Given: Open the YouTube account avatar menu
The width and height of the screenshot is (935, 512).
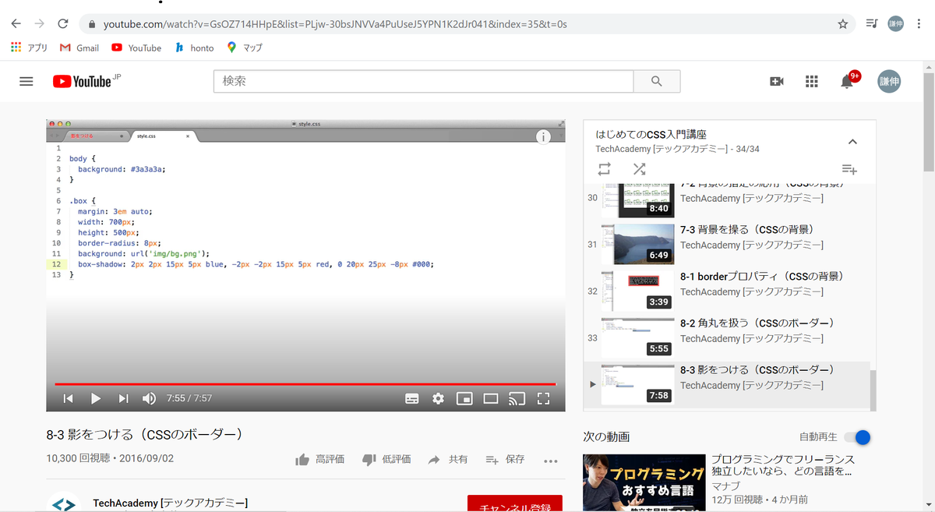Looking at the screenshot, I should (889, 81).
